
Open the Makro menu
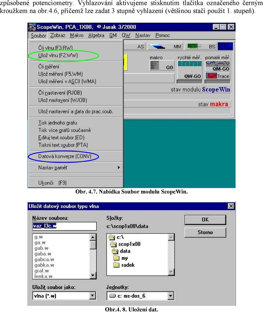77,35
